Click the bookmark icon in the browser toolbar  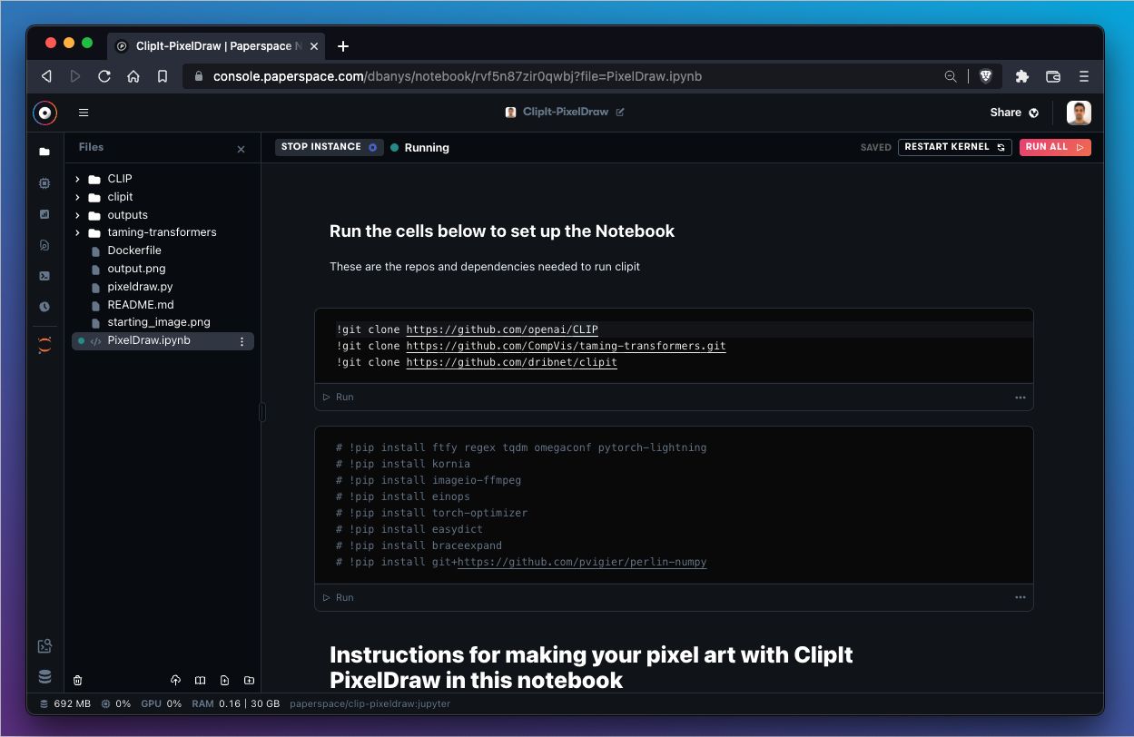coord(162,76)
